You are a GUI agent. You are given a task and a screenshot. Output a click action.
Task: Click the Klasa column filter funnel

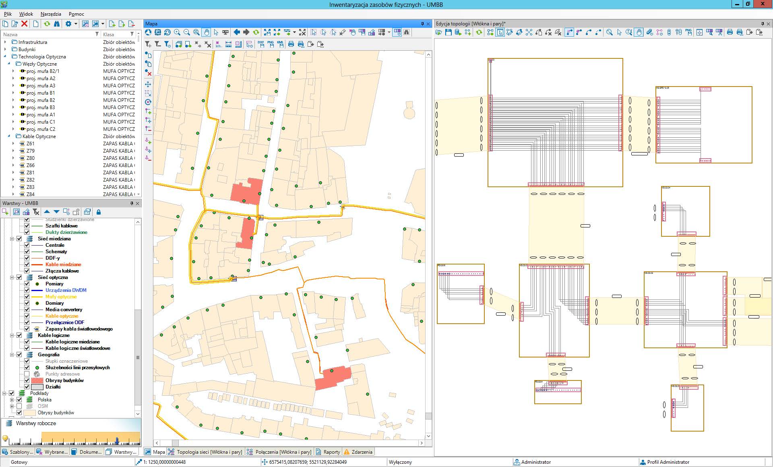pos(132,34)
